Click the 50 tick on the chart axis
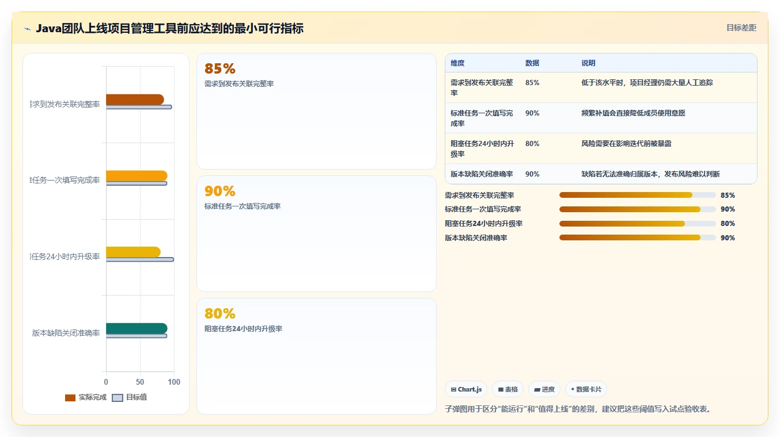This screenshot has width=780, height=437. tap(140, 382)
